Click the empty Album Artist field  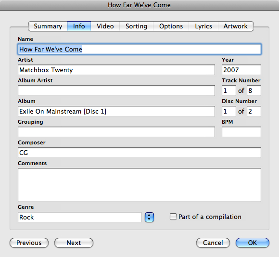[116, 90]
